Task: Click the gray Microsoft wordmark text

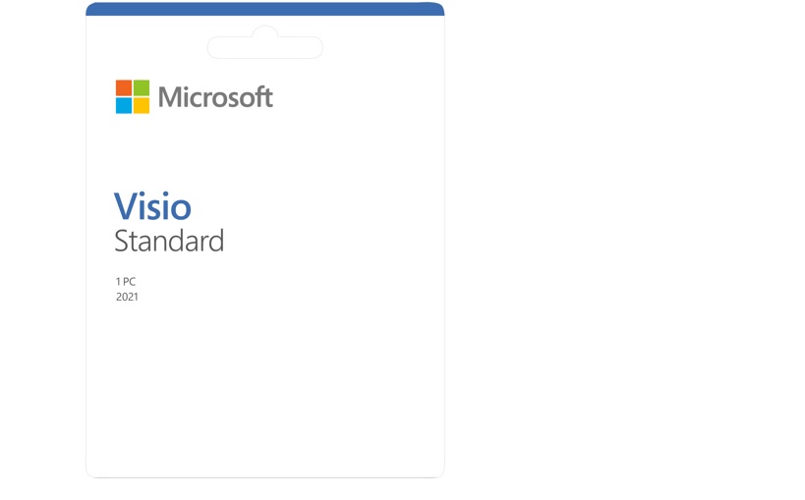Action: coord(215,97)
